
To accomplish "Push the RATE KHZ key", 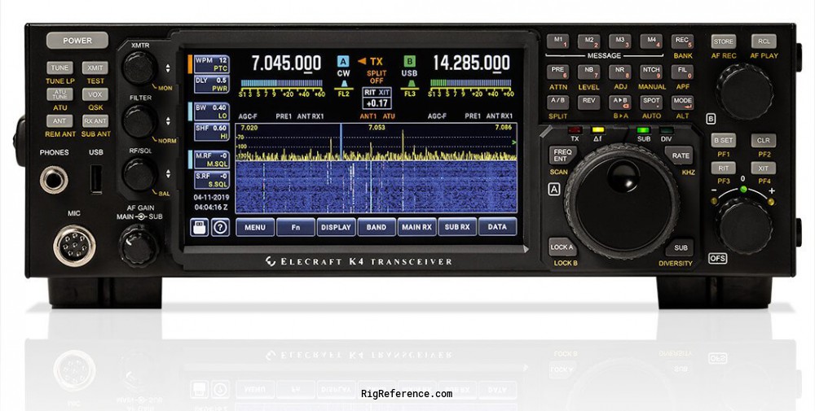I will 681,155.
